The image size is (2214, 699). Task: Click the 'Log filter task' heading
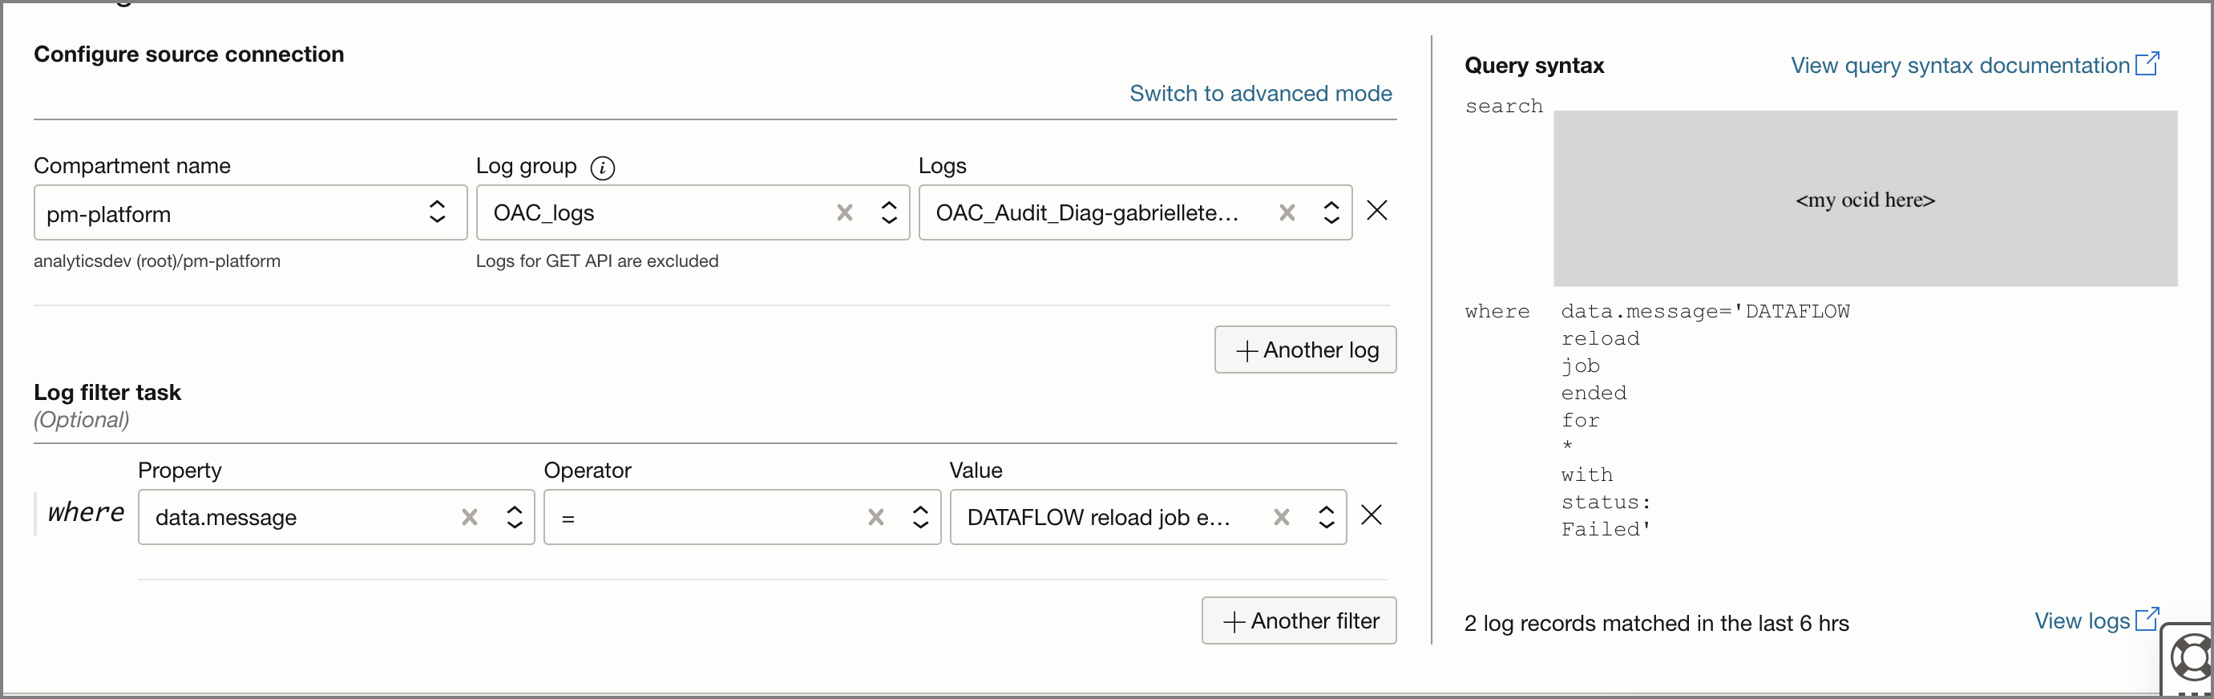coord(107,392)
